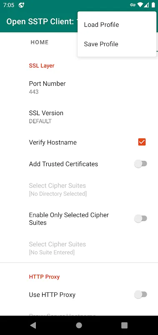
Task: Choose Load Profile from the menu
Action: (x=117, y=25)
